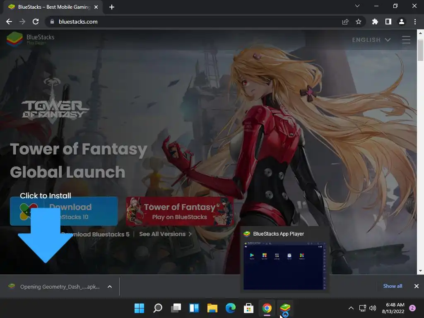Click the Chrome taskbar icon
The height and width of the screenshot is (318, 424).
click(x=267, y=308)
